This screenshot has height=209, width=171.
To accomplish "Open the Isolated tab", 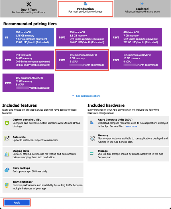I will coord(142,9).
